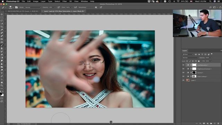Screen dimensions: 222x125
Task: Select the Hue/Saturation 1 layer name
Action: click(203, 65)
